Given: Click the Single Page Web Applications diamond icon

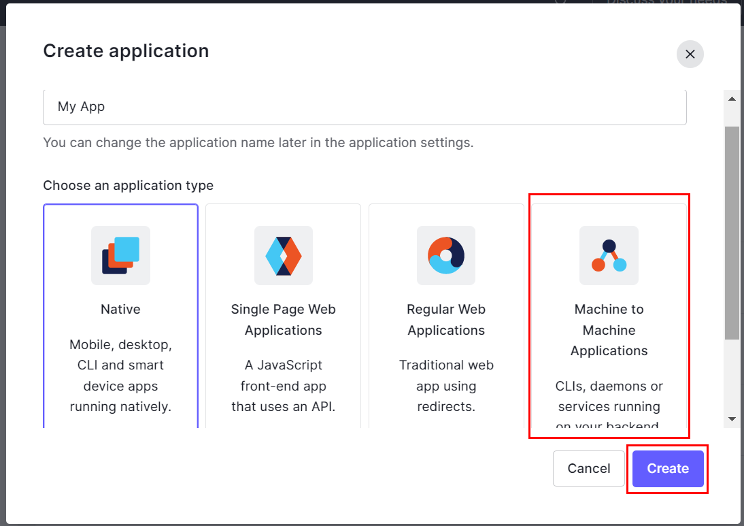Looking at the screenshot, I should (x=283, y=255).
